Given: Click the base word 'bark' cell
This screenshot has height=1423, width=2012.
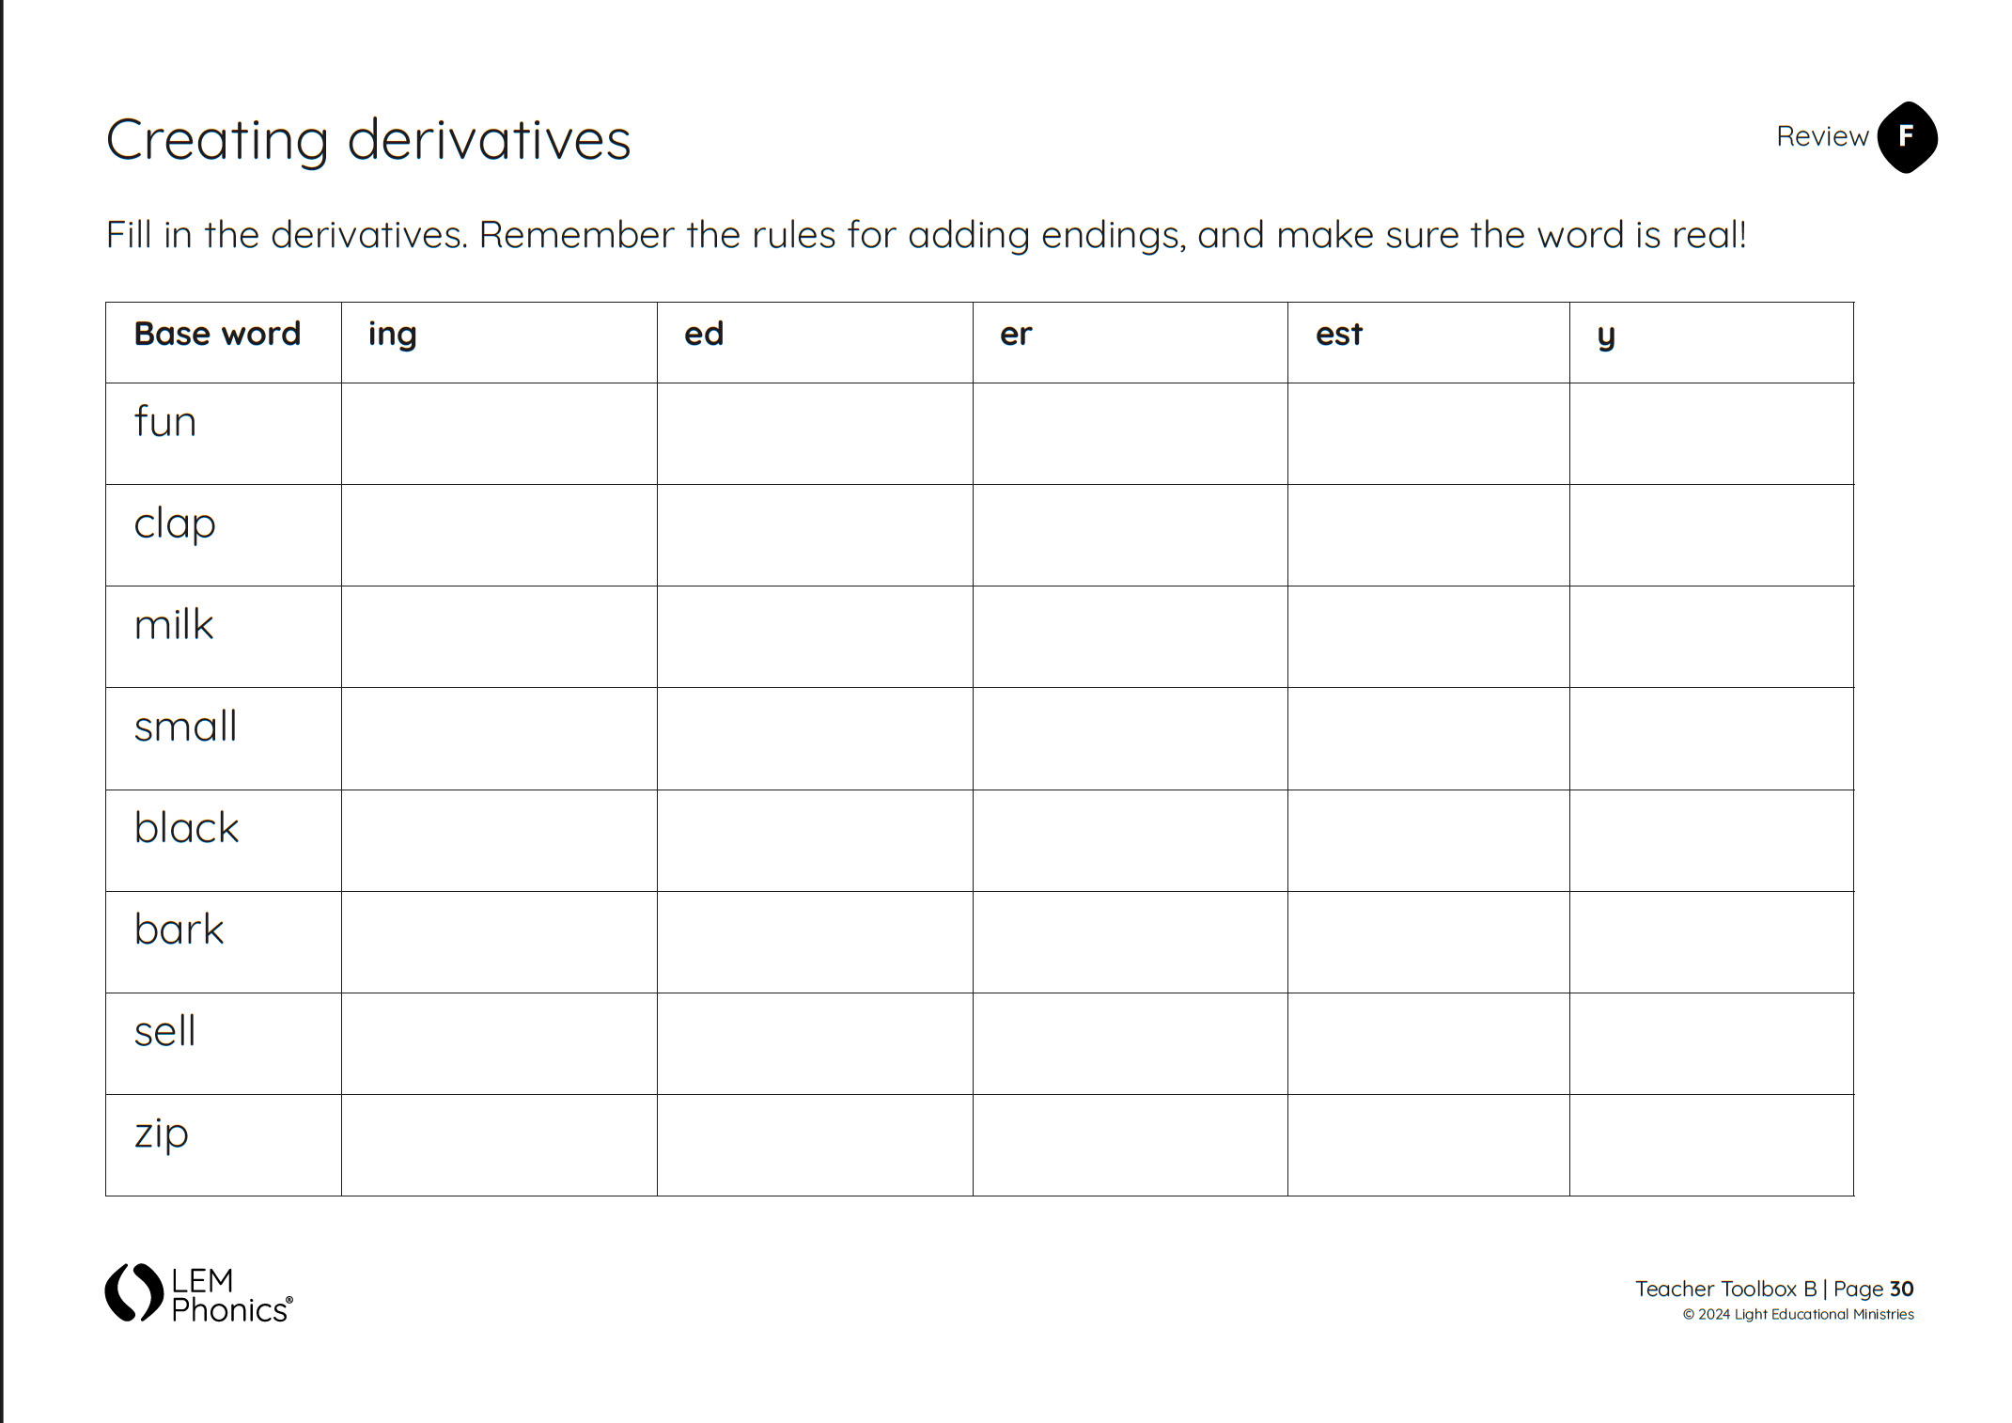Looking at the screenshot, I should pos(224,942).
